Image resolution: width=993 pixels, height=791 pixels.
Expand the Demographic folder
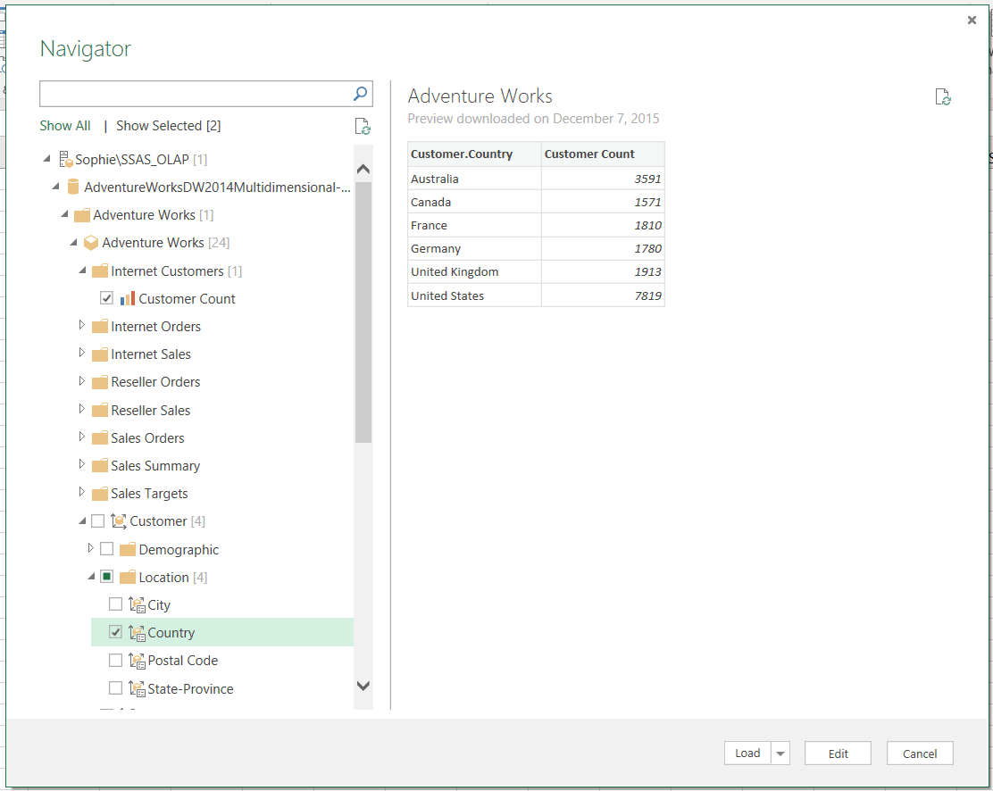pyautogui.click(x=90, y=548)
